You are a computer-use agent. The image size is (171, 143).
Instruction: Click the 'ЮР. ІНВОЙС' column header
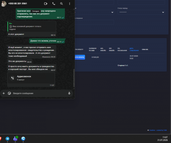112,49
